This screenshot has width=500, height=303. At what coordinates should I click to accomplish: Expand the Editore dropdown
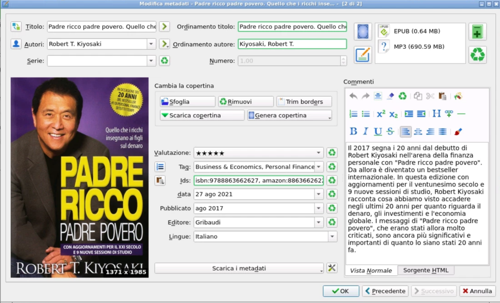(319, 222)
